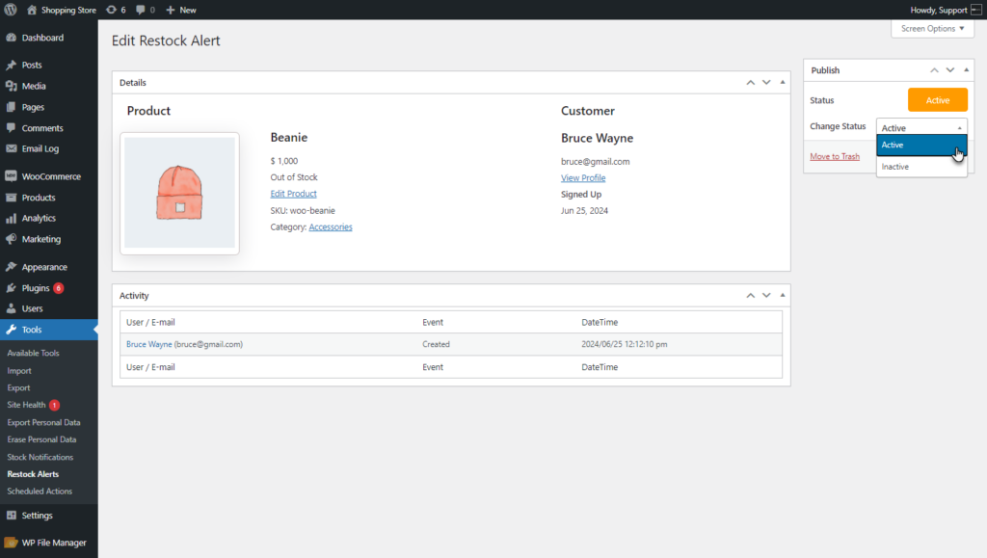Click the SKU: woo-beanie text

click(x=303, y=211)
